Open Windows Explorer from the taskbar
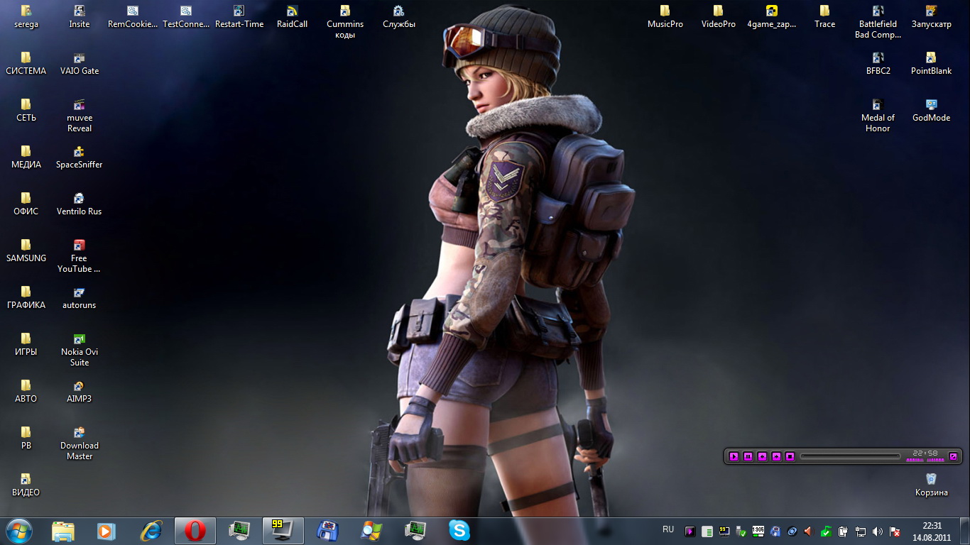970x545 pixels. point(62,531)
